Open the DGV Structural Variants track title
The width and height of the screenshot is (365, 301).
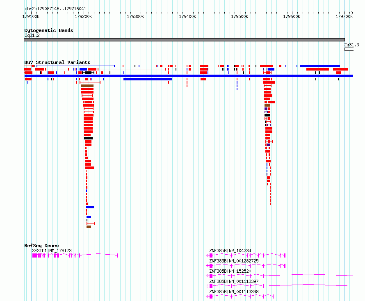(x=57, y=62)
